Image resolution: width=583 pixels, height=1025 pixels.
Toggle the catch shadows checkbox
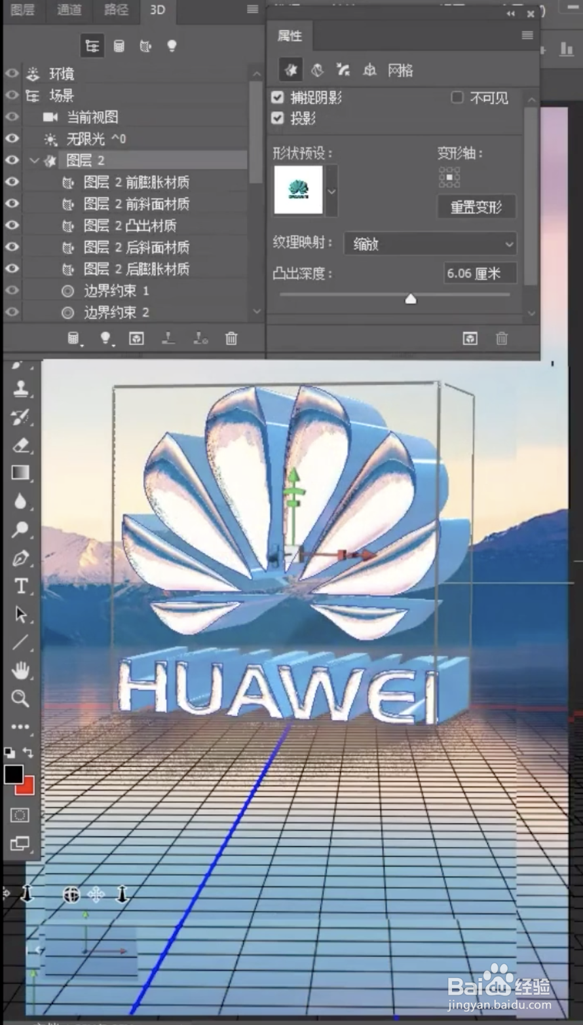coord(278,98)
